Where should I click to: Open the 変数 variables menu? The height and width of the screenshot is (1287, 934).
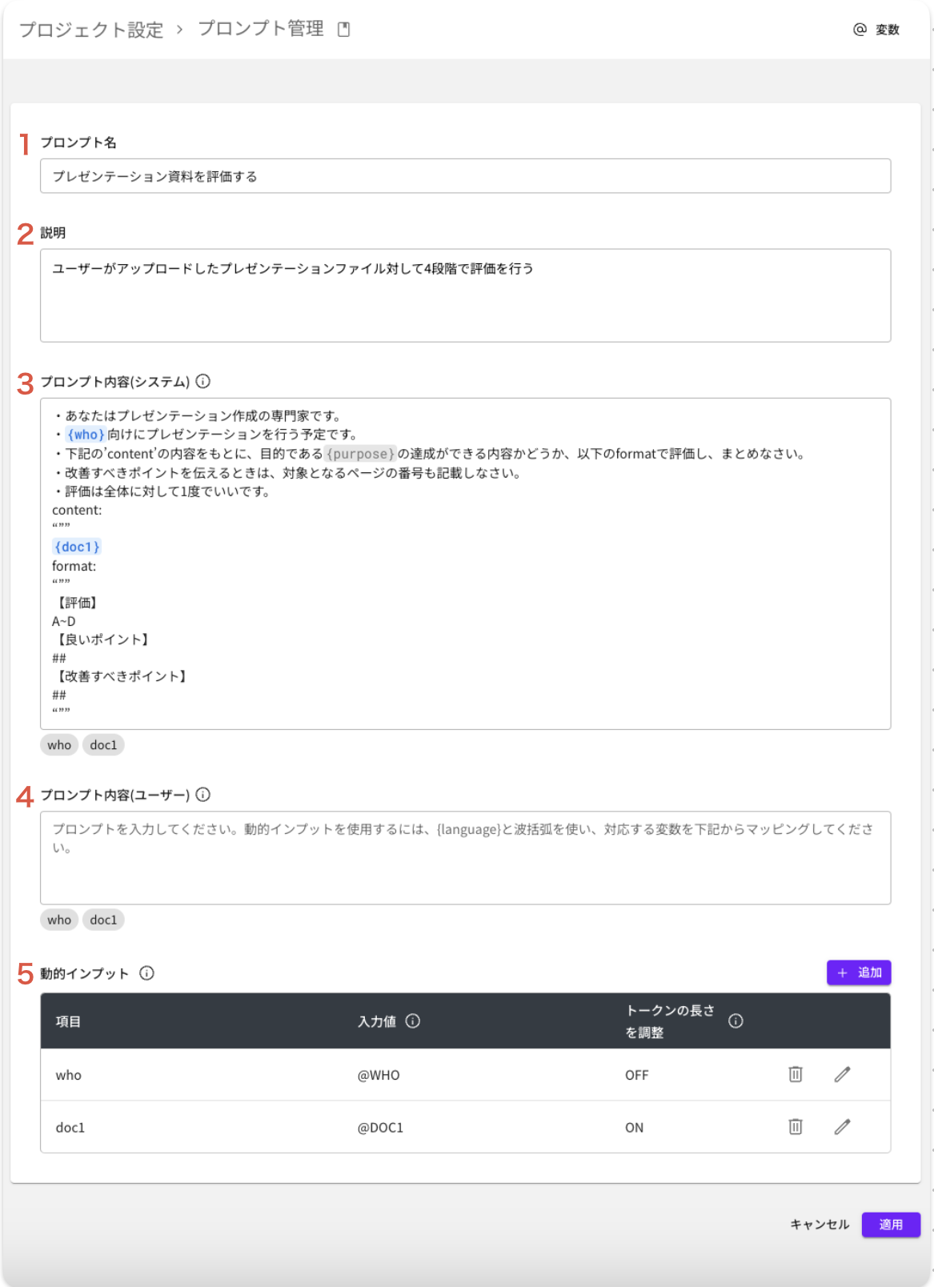(876, 30)
